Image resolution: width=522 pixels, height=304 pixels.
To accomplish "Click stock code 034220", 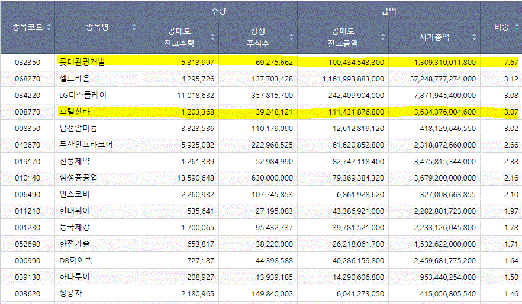I will point(27,96).
